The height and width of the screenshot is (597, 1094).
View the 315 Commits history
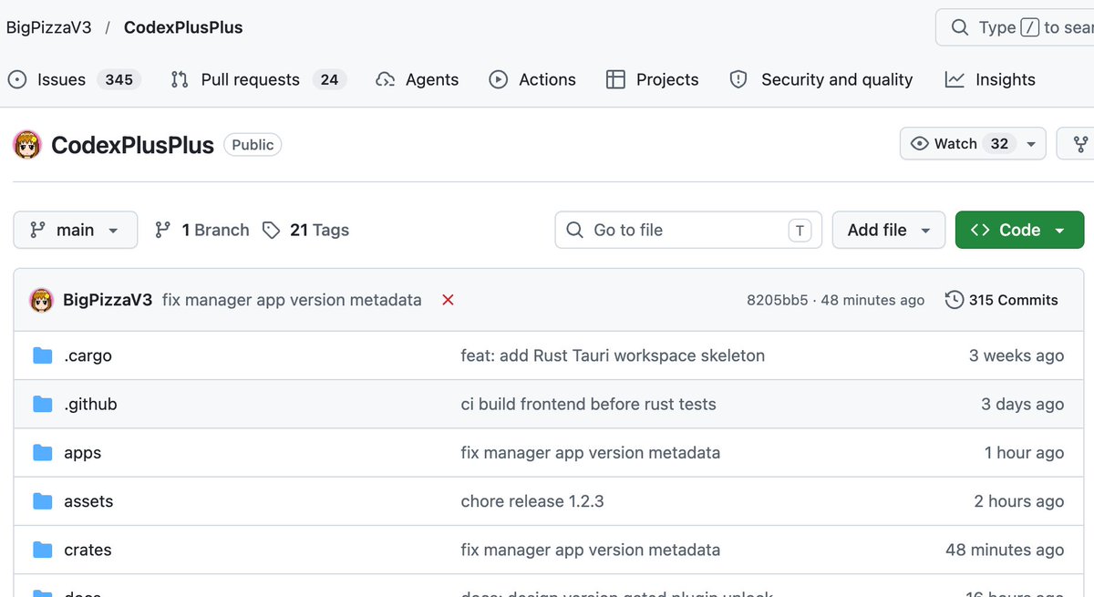click(x=1002, y=300)
